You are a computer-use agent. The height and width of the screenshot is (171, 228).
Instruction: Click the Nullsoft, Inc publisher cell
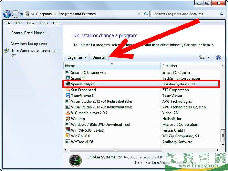tap(172, 119)
